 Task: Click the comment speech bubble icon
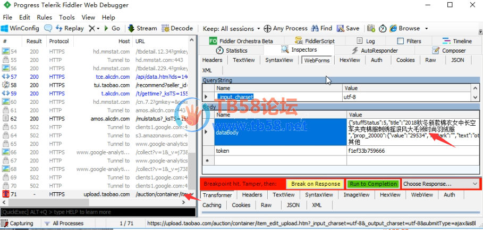[x=48, y=28]
